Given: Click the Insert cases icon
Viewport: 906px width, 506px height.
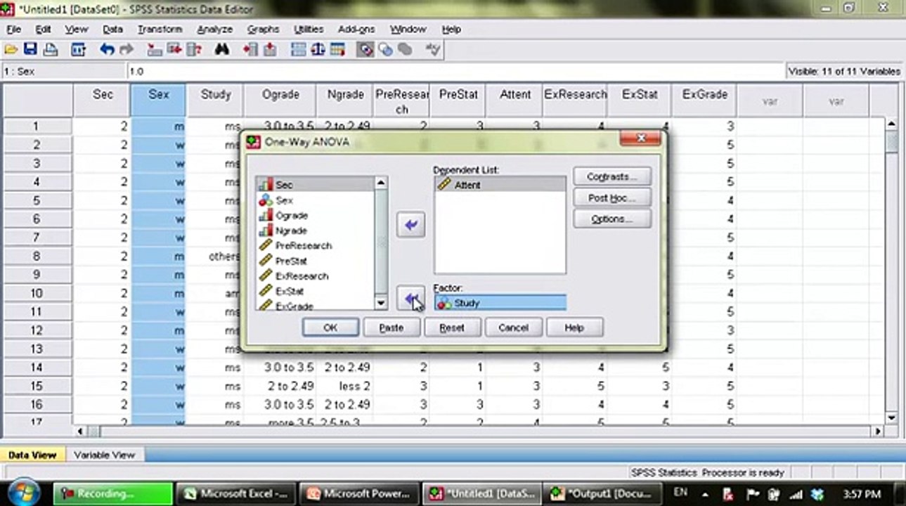Looking at the screenshot, I should pyautogui.click(x=250, y=49).
